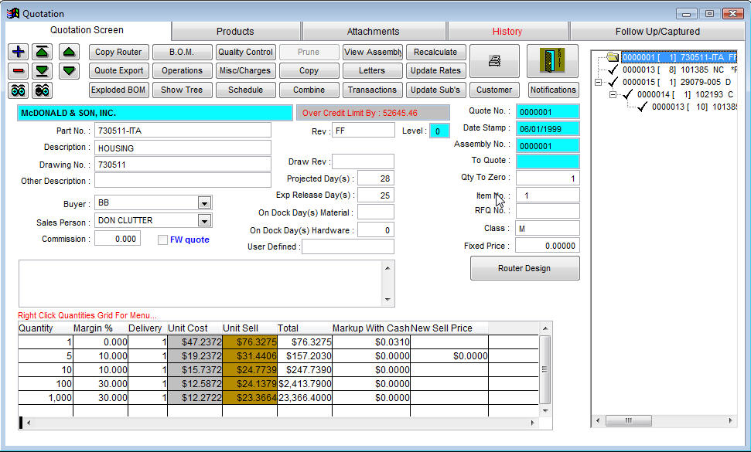The image size is (751, 452).
Task: Click the printer icon button
Action: point(494,61)
